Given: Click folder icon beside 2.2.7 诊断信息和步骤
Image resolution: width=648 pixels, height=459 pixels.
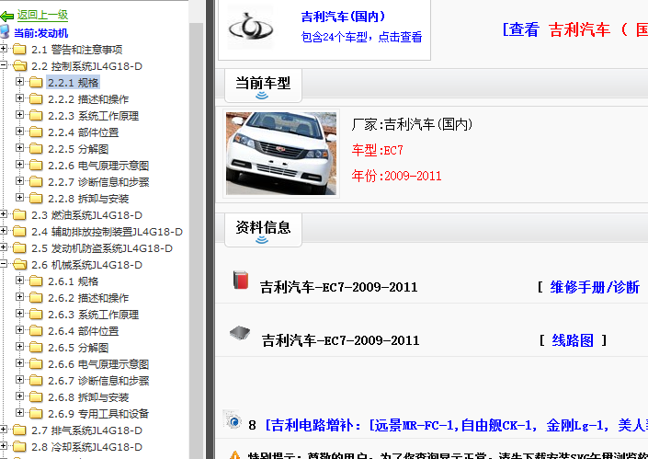Looking at the screenshot, I should coord(36,182).
